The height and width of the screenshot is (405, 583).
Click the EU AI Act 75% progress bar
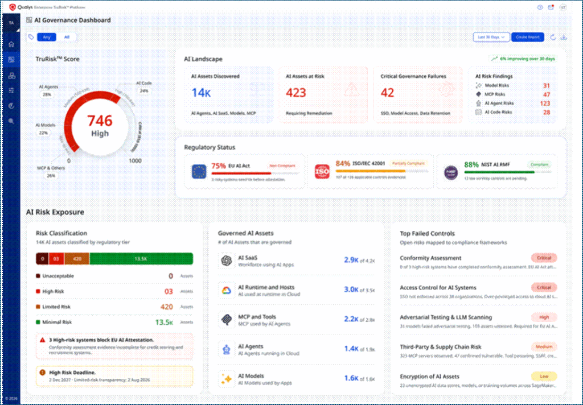[255, 173]
